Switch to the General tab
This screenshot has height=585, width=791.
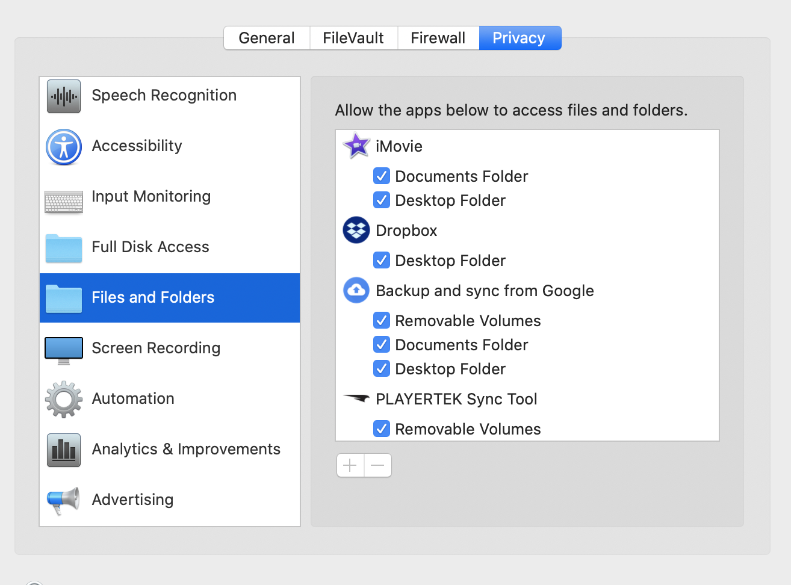267,38
